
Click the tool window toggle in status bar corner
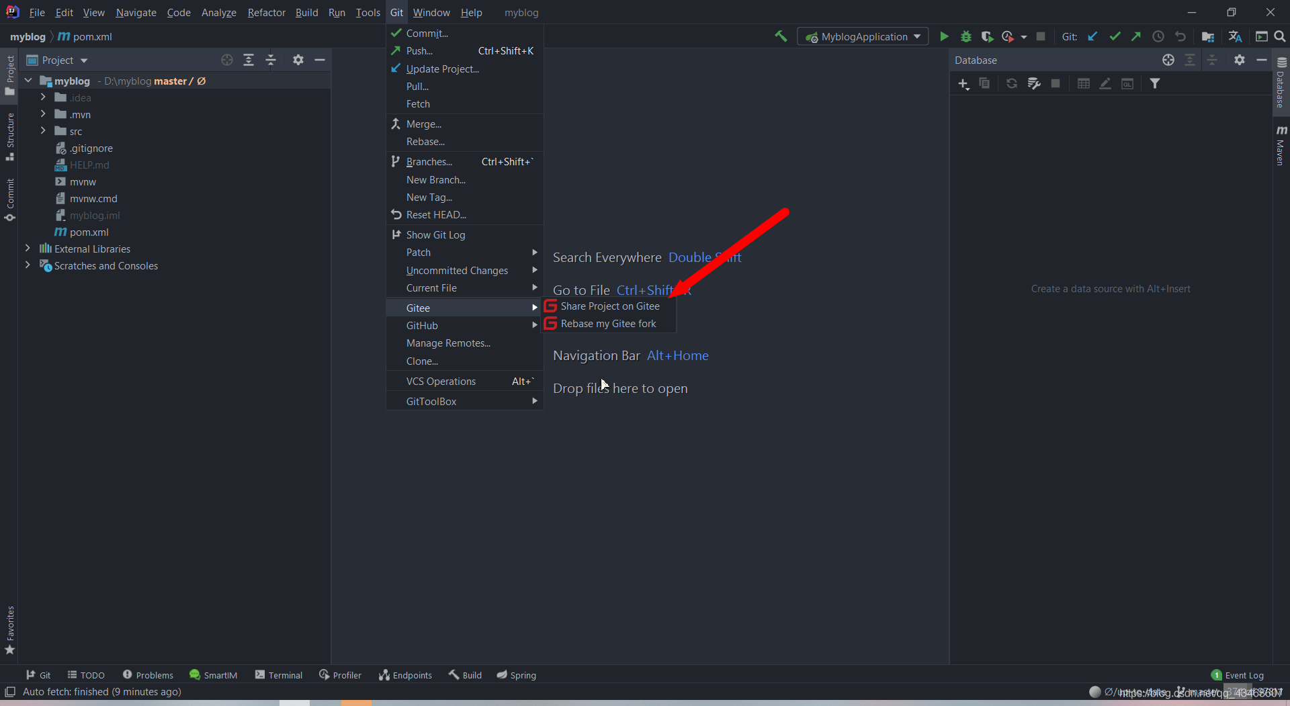click(10, 691)
